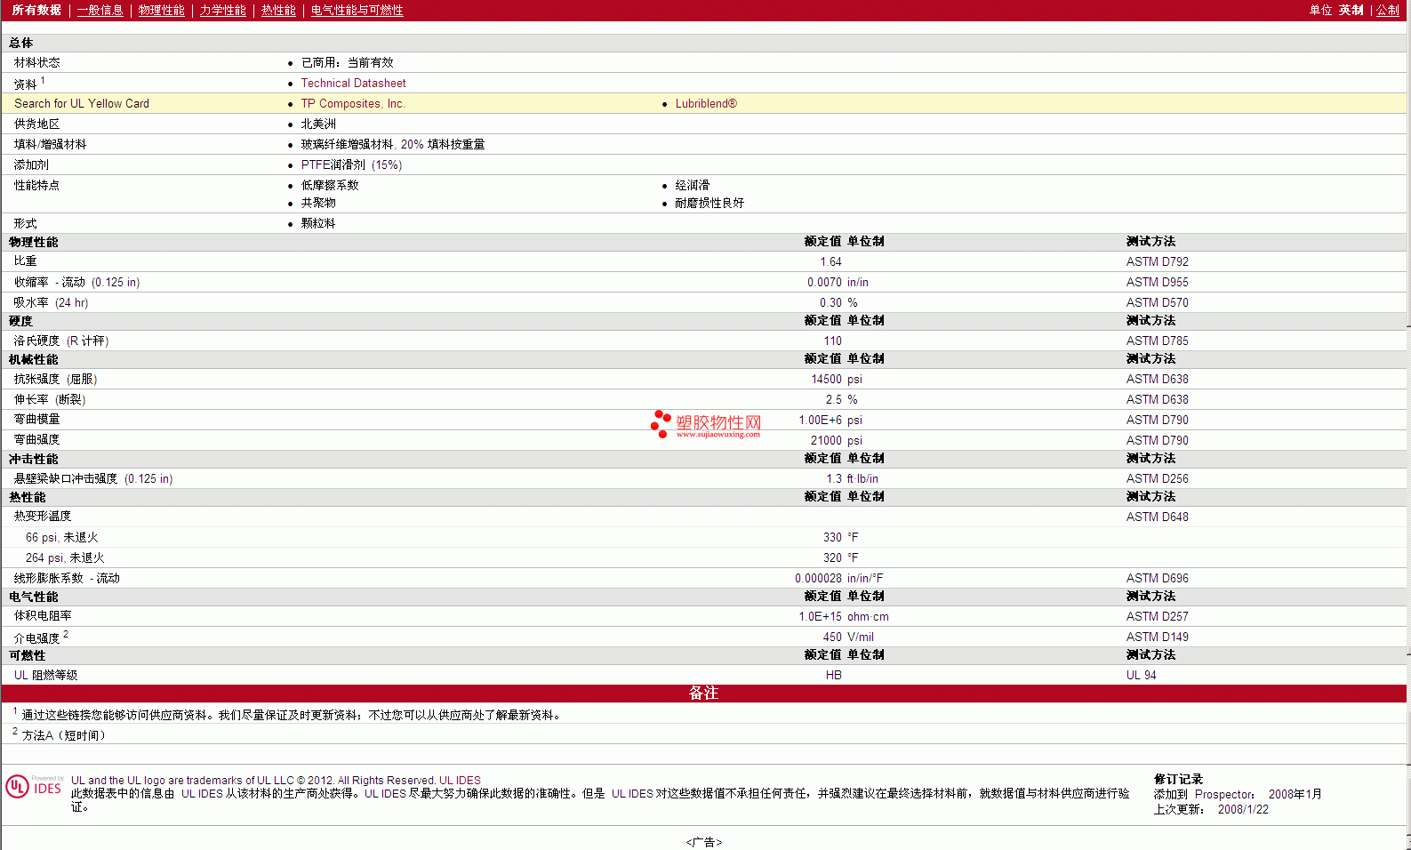Image resolution: width=1411 pixels, height=850 pixels.
Task: Click ASTM D257 test method
Action: pyautogui.click(x=1157, y=617)
